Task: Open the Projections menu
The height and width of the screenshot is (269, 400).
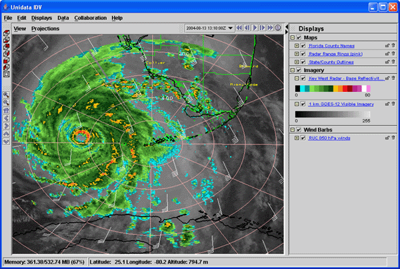Action: click(x=45, y=29)
